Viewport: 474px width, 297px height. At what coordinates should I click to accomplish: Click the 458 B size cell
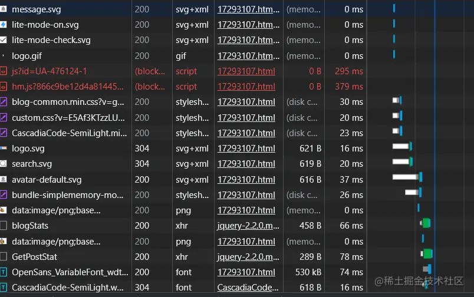(x=310, y=226)
